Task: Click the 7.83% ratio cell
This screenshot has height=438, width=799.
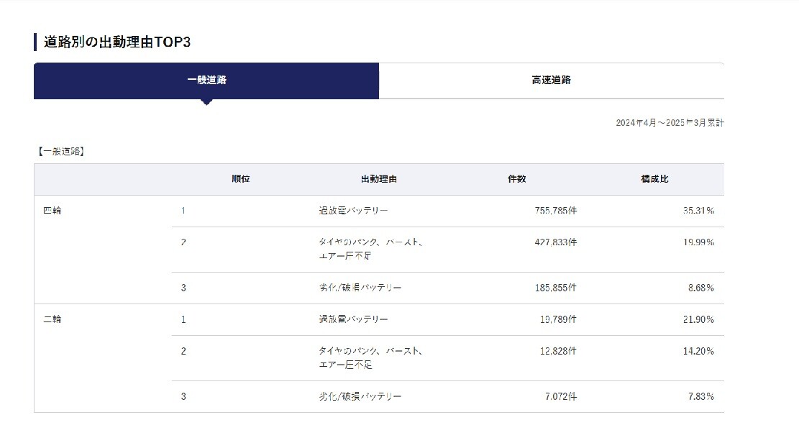Action: click(x=700, y=396)
